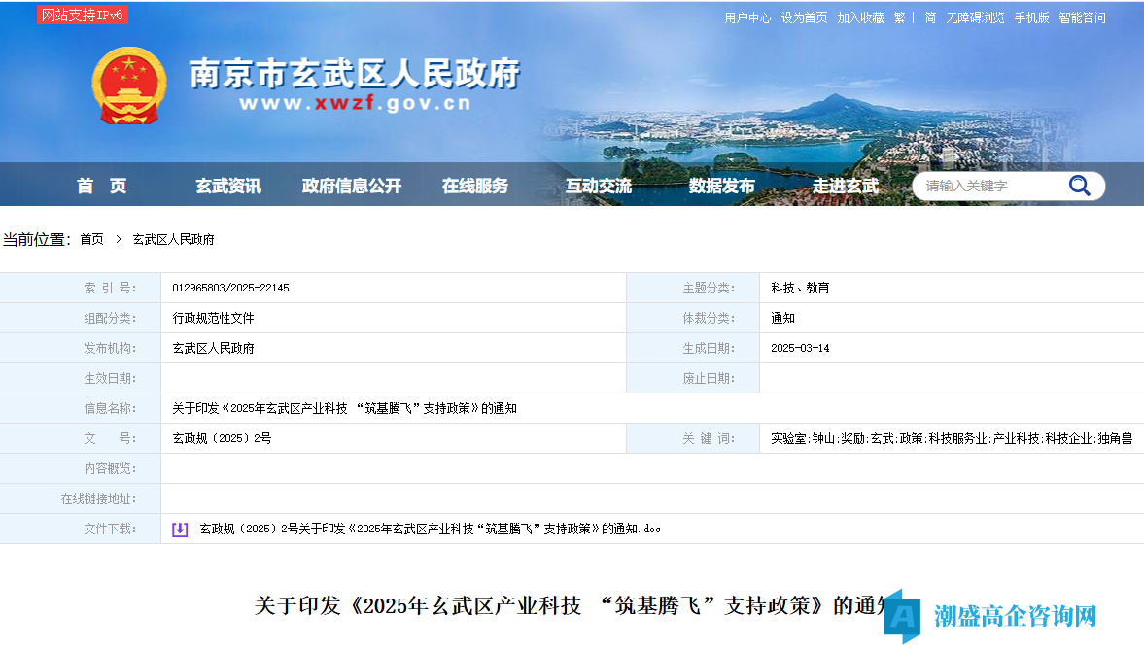The height and width of the screenshot is (650, 1144).
Task: Open 无障碍浏览 accessibility mode
Action: point(973,17)
